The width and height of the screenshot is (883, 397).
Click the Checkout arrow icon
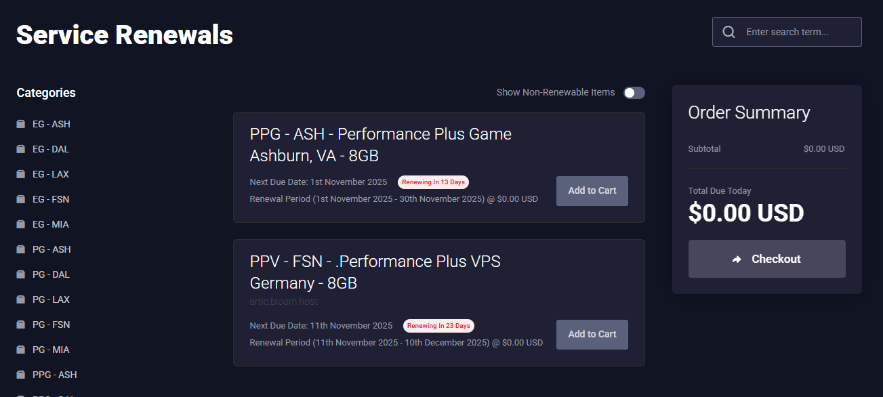(737, 259)
